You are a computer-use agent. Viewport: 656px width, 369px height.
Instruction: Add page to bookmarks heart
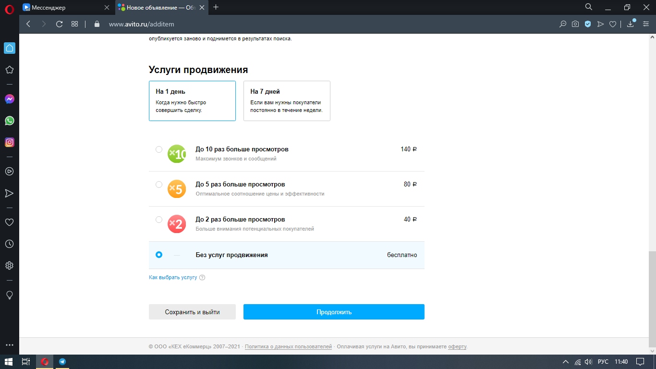click(613, 24)
